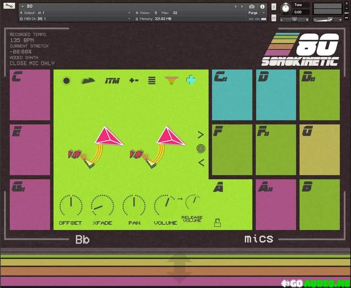Click the Tune value 0.00 field
This screenshot has width=351, height=288.
301,12
